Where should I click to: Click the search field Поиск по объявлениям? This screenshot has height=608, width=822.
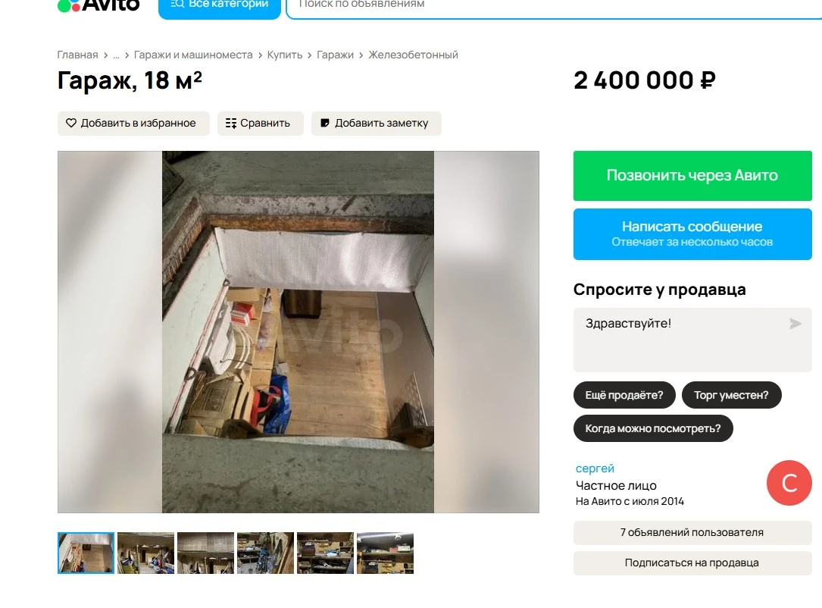[554, 8]
